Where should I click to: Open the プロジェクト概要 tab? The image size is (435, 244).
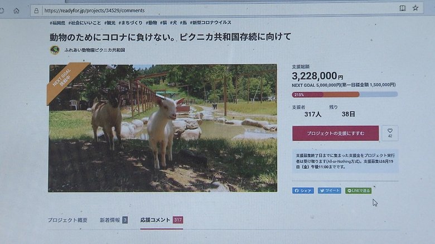tap(67, 220)
